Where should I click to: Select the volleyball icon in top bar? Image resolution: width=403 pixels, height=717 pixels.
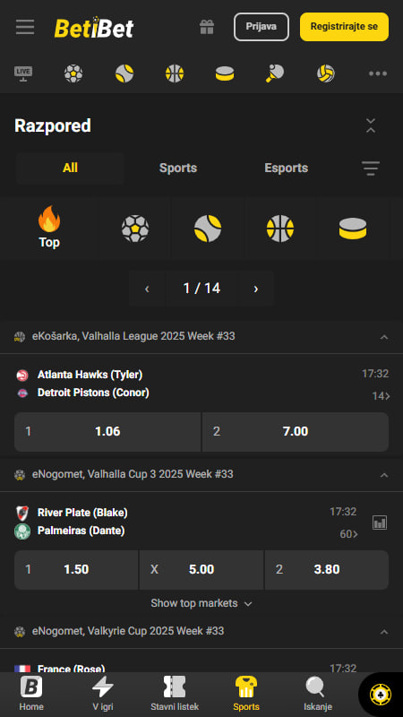pyautogui.click(x=326, y=73)
